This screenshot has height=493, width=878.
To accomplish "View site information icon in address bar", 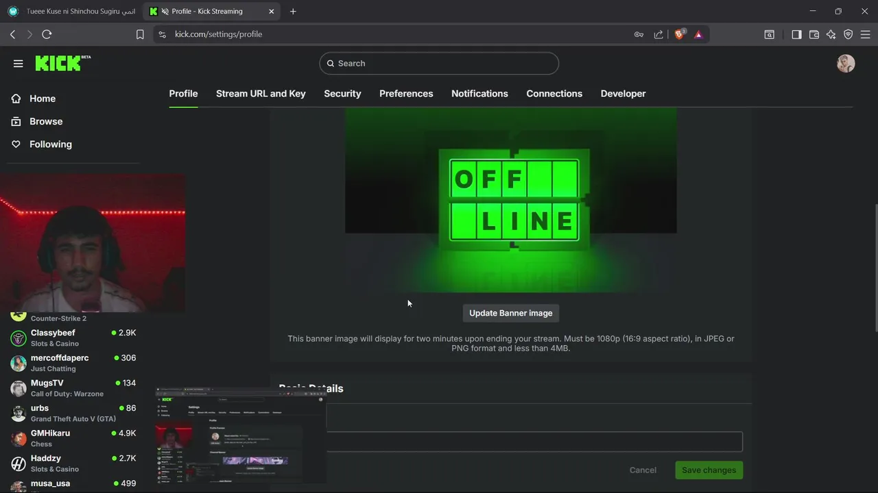I will (162, 34).
